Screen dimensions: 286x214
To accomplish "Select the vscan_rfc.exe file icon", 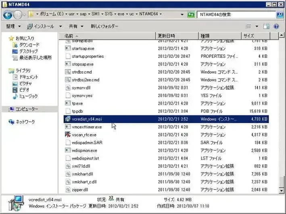I will (x=68, y=135).
